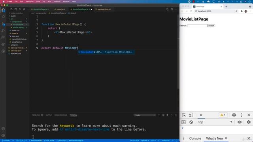The height and width of the screenshot is (142, 253).
Task: Click the Live Share status bar item
Action: (49, 140)
